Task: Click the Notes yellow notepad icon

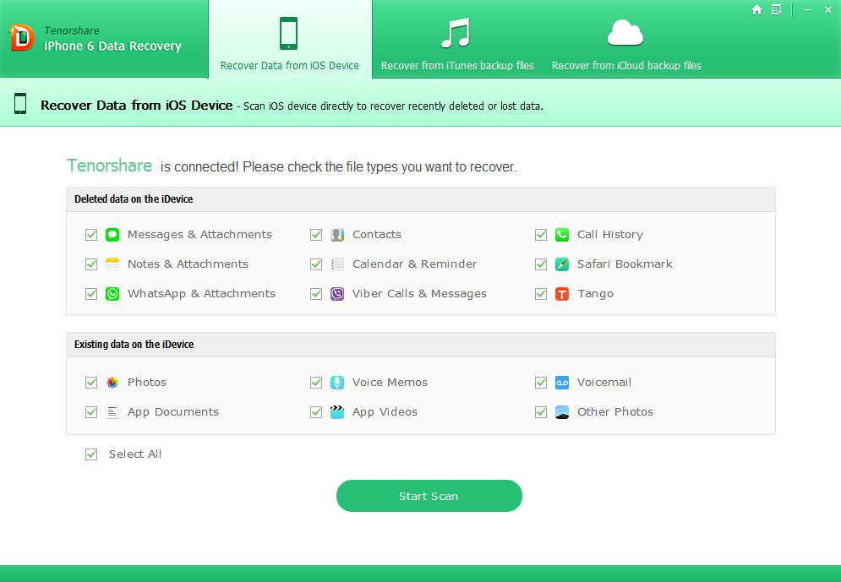Action: pyautogui.click(x=112, y=264)
